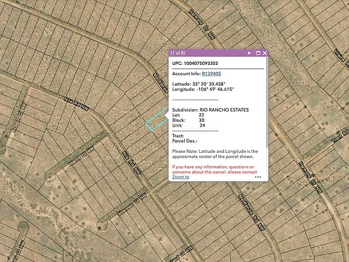349x262 pixels.
Task: Click the Lot value 22 in popup
Action: point(201,115)
